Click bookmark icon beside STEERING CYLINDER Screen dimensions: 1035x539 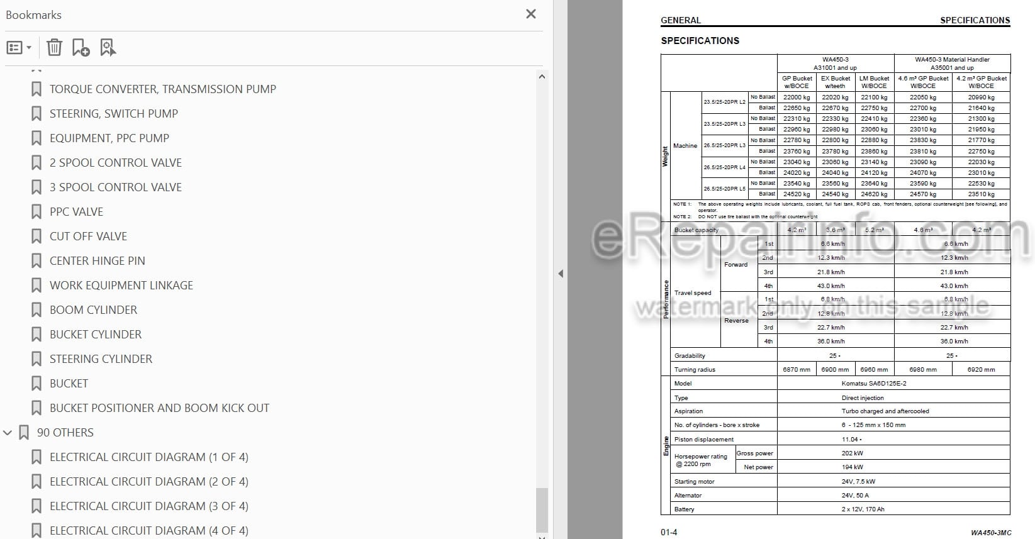36,359
